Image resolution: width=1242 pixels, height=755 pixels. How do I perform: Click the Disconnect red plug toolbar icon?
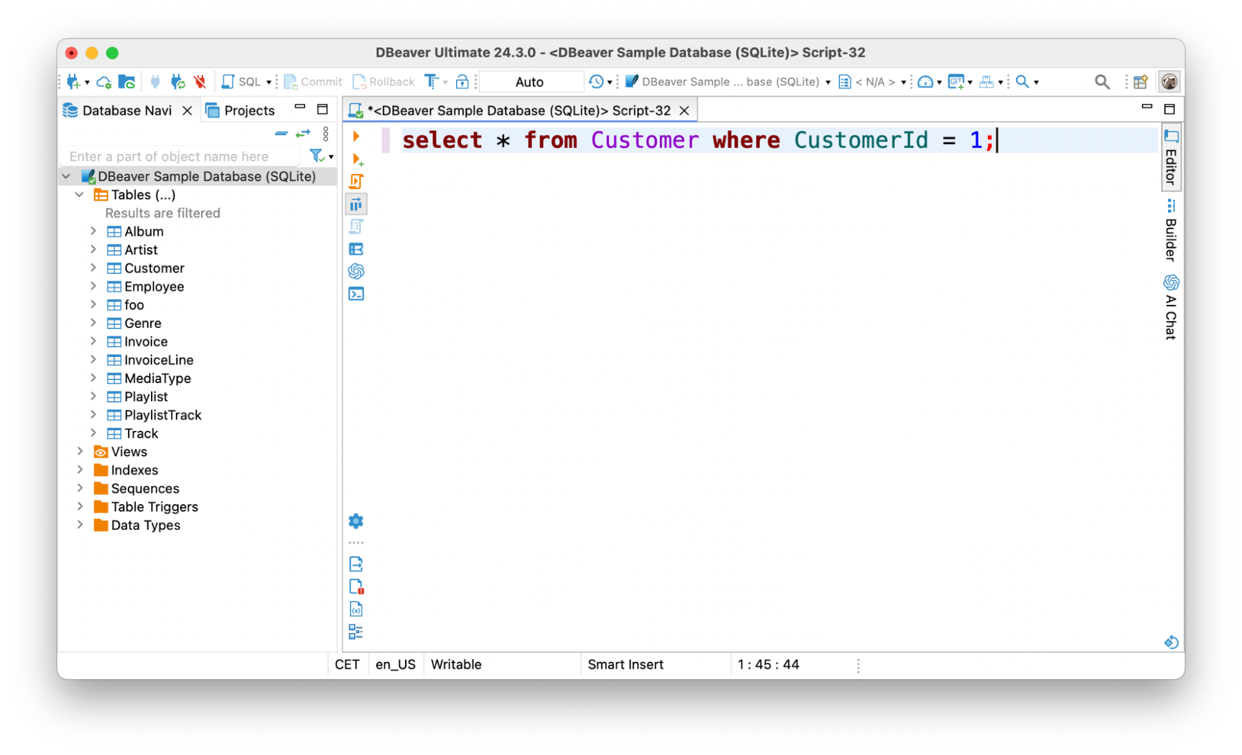pos(199,81)
